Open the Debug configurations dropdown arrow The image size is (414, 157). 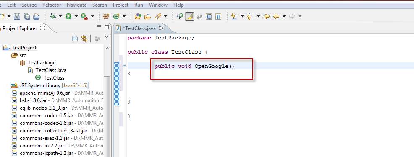(x=60, y=17)
